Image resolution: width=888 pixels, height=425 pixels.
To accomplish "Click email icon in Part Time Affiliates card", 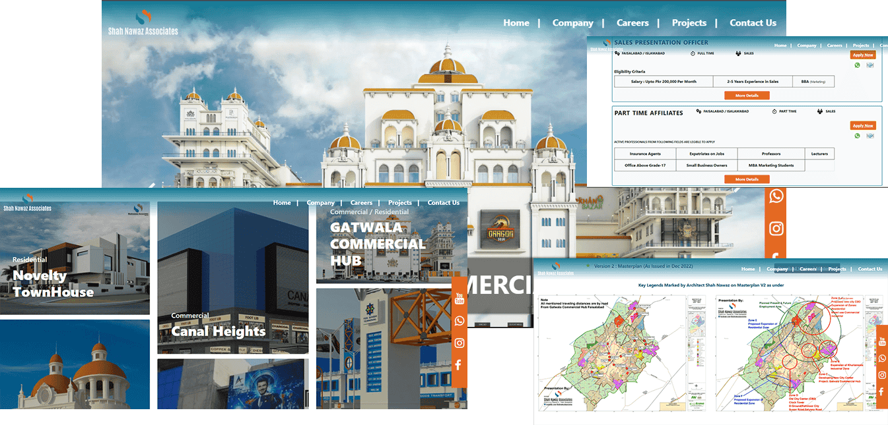I will tap(870, 136).
